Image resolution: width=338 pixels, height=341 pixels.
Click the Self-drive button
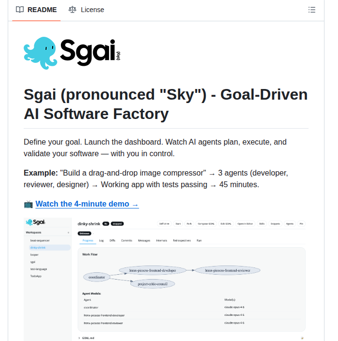coord(164,224)
